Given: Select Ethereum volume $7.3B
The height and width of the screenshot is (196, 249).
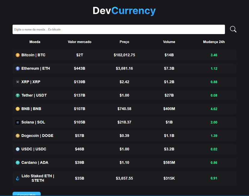Looking at the screenshot, I should [169, 68].
